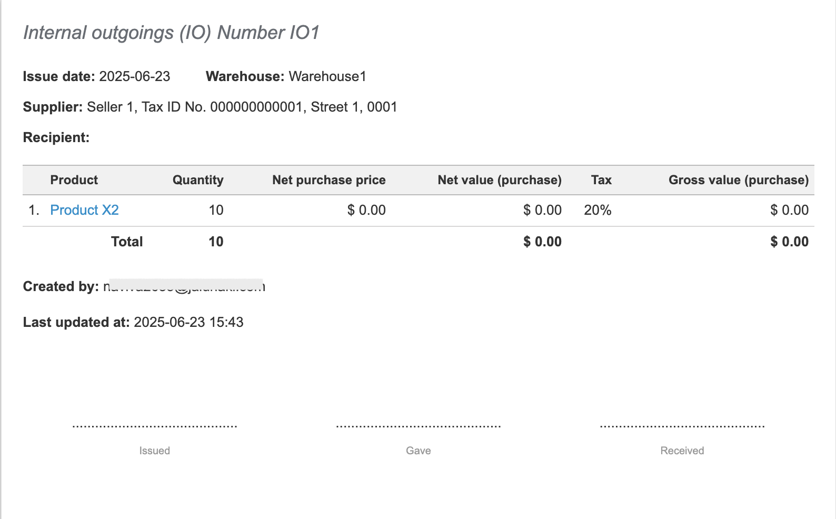The height and width of the screenshot is (519, 836).
Task: Click the Total label in the table
Action: coord(127,242)
